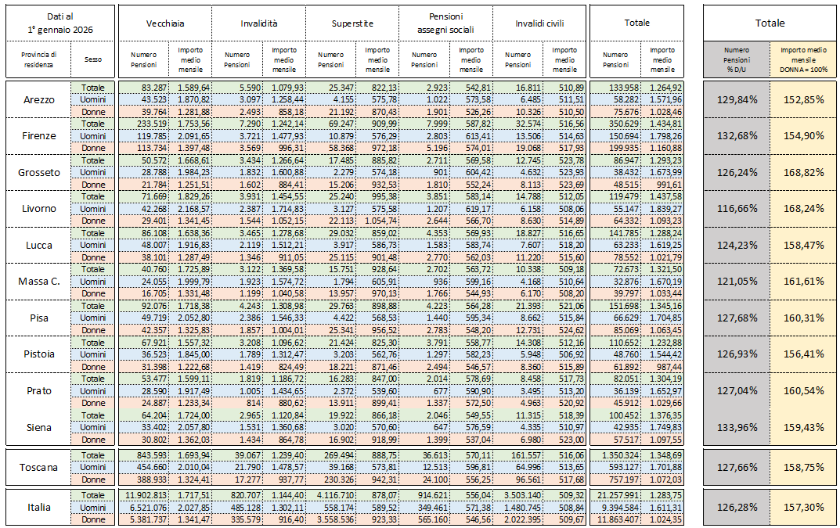The height and width of the screenshot is (528, 840).
Task: Click the "Invalidi civili" column group header
Action: (539, 23)
